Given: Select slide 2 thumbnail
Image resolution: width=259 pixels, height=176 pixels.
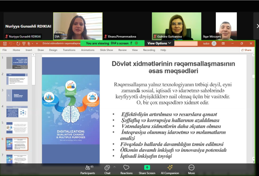Looking at the screenshot, I should point(17,79).
